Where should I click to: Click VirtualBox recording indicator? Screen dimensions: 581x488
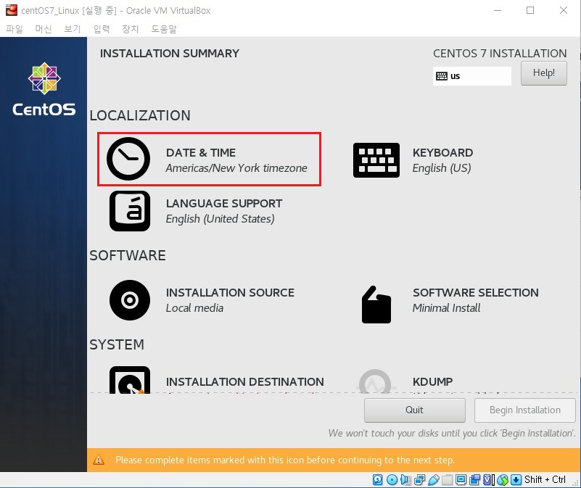[474, 479]
